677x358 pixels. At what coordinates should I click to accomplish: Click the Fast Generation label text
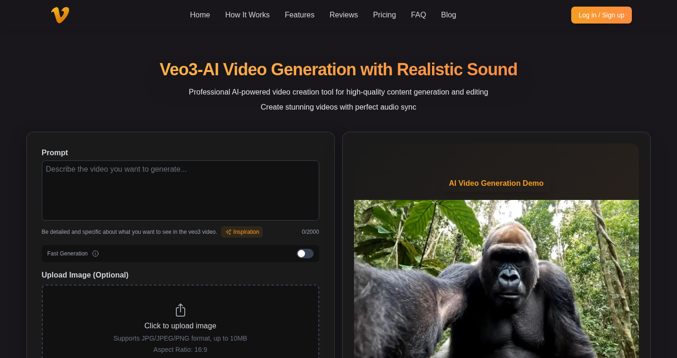click(67, 254)
